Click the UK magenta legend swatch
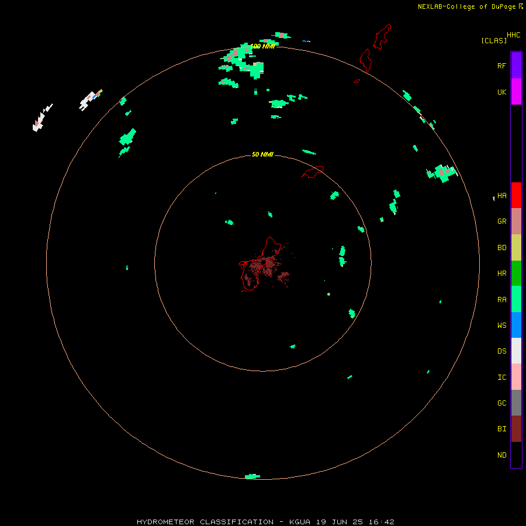526x526 pixels. [x=516, y=92]
